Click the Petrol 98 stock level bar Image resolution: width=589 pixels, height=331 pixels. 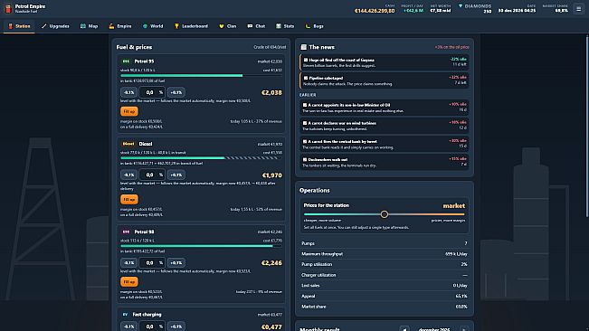[x=201, y=246]
